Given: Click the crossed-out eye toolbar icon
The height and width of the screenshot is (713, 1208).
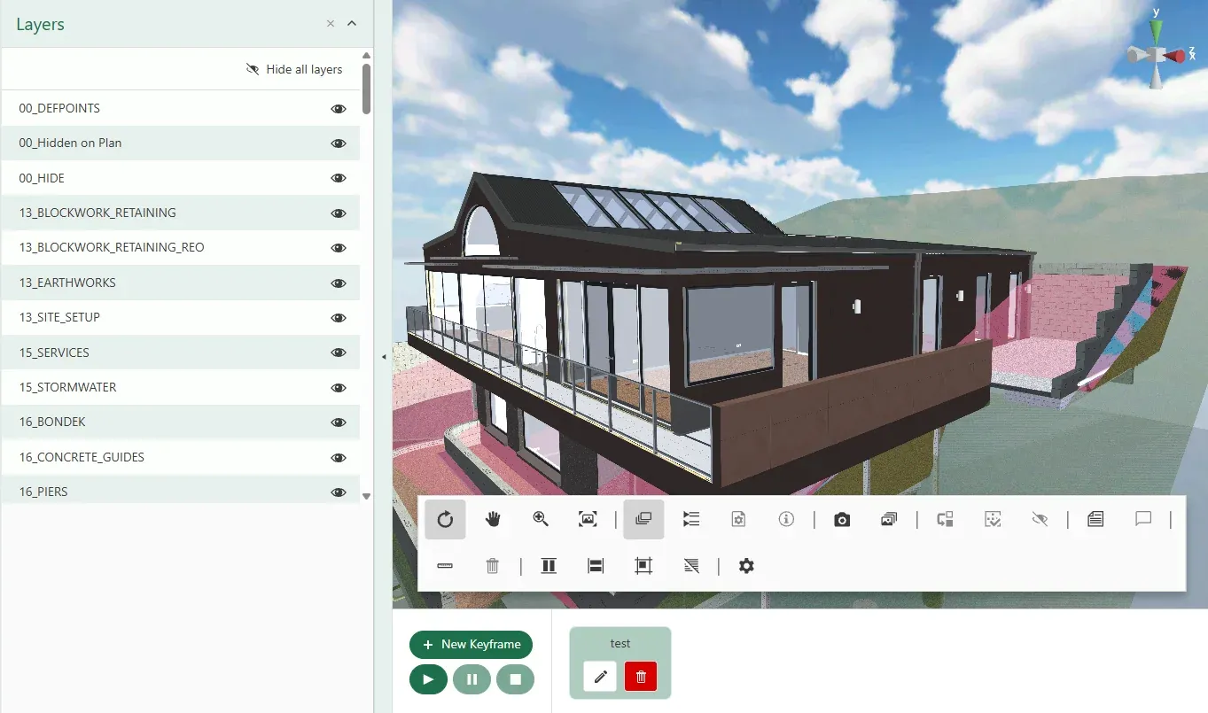Looking at the screenshot, I should 1040,520.
